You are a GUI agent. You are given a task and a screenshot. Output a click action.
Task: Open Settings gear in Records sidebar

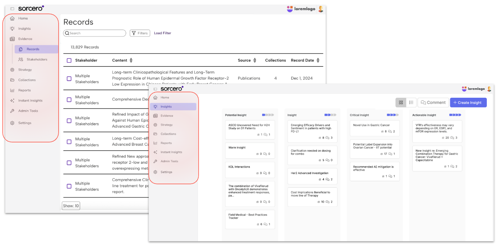click(x=12, y=123)
